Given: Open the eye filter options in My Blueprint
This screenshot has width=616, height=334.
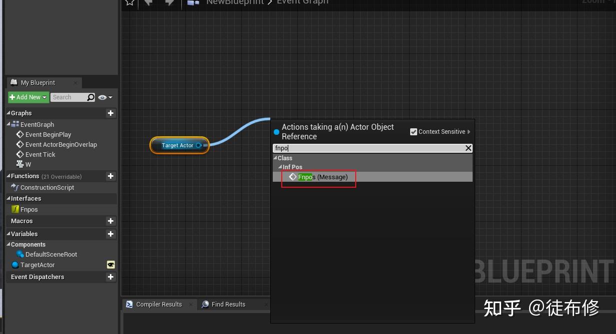Looking at the screenshot, I should click(x=103, y=97).
